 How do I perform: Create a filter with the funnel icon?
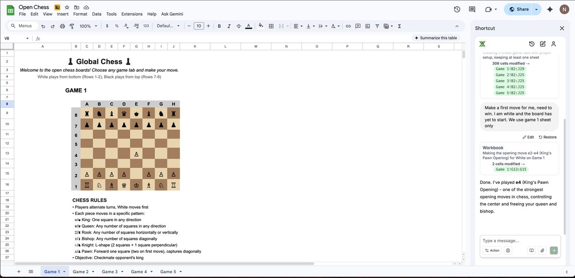click(x=377, y=26)
